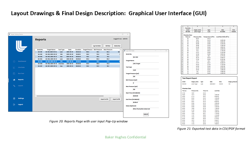Focus the Target Name field containing LLNL Target
251x141 pixels.
(146, 64)
